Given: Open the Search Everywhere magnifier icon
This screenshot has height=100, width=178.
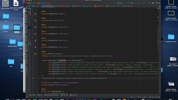Looking at the screenshot, I should (159, 3).
